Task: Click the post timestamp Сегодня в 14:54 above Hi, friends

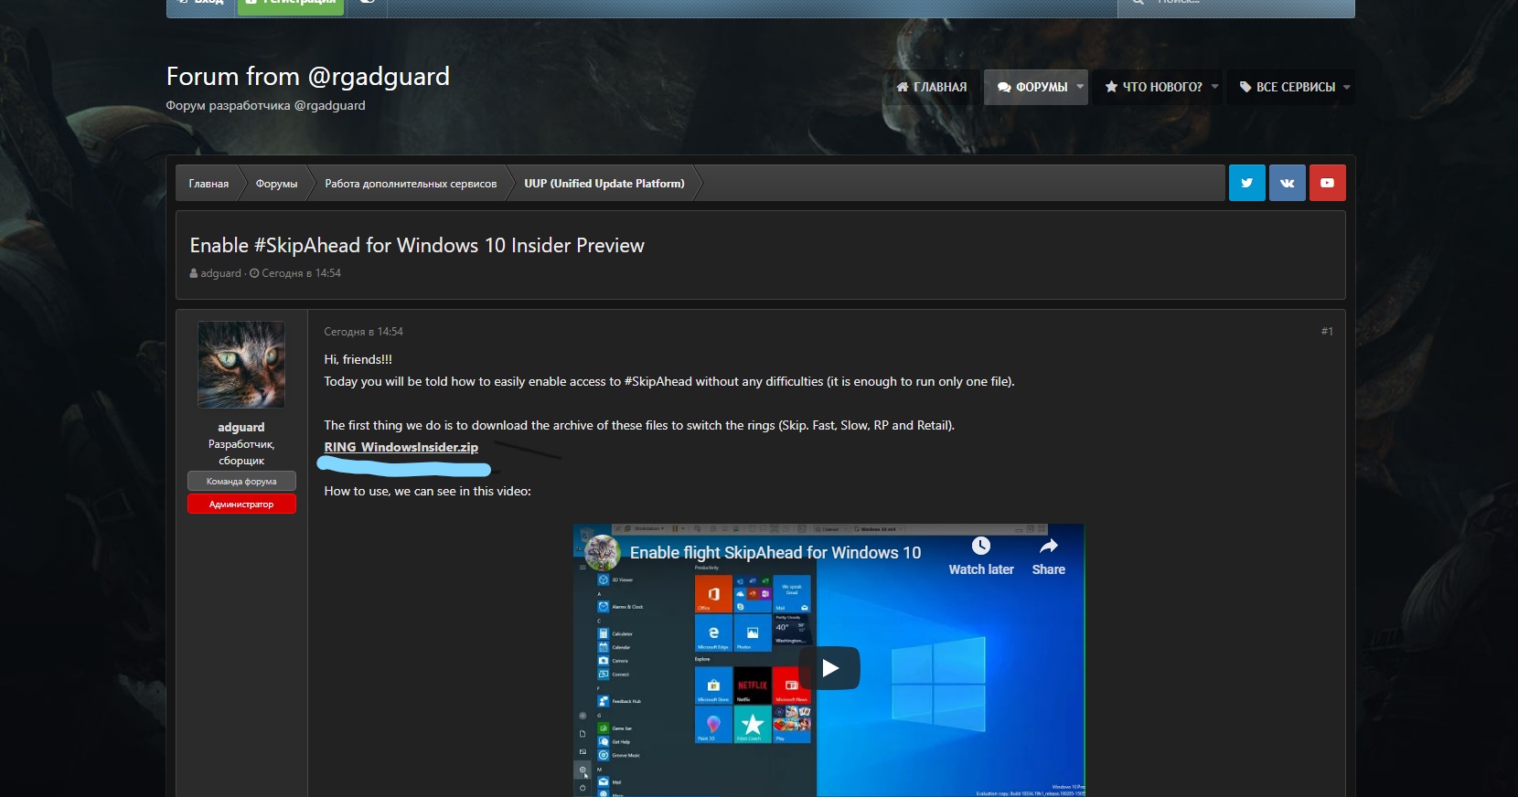Action: tap(363, 332)
